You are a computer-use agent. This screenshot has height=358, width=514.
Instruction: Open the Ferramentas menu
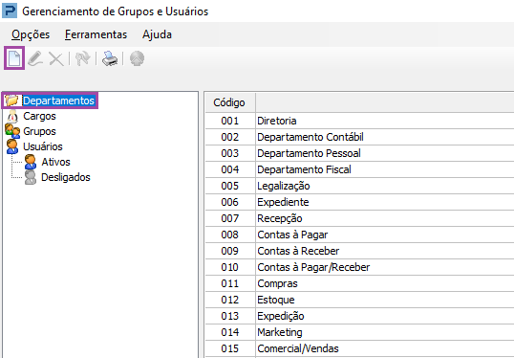click(x=96, y=34)
